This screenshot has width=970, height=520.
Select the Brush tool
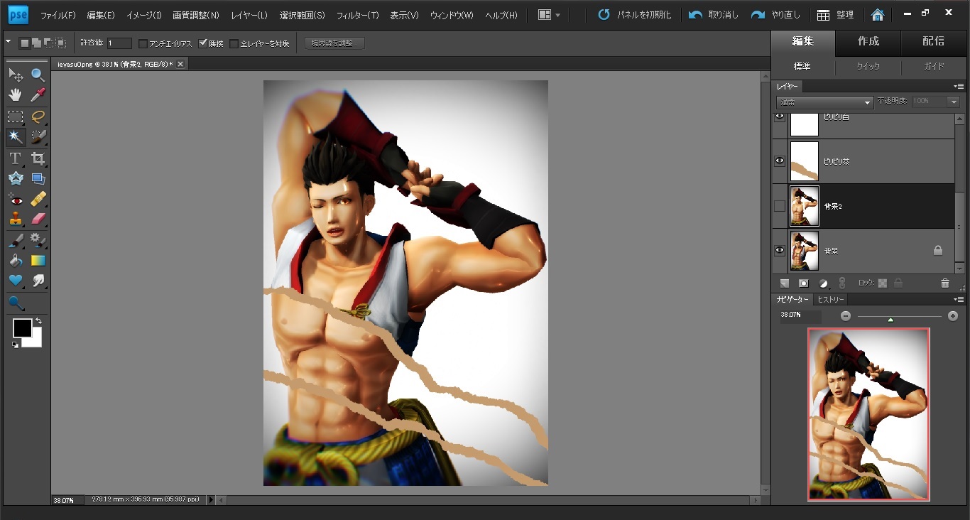[15, 240]
